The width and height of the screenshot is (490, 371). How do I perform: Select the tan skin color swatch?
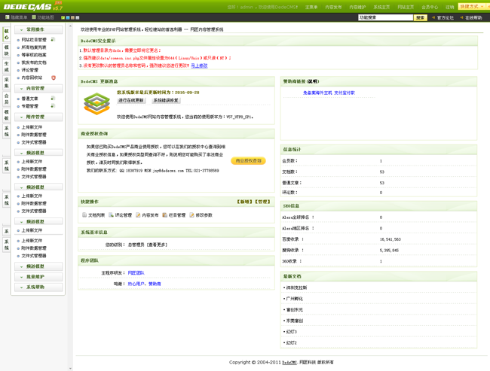72,18
